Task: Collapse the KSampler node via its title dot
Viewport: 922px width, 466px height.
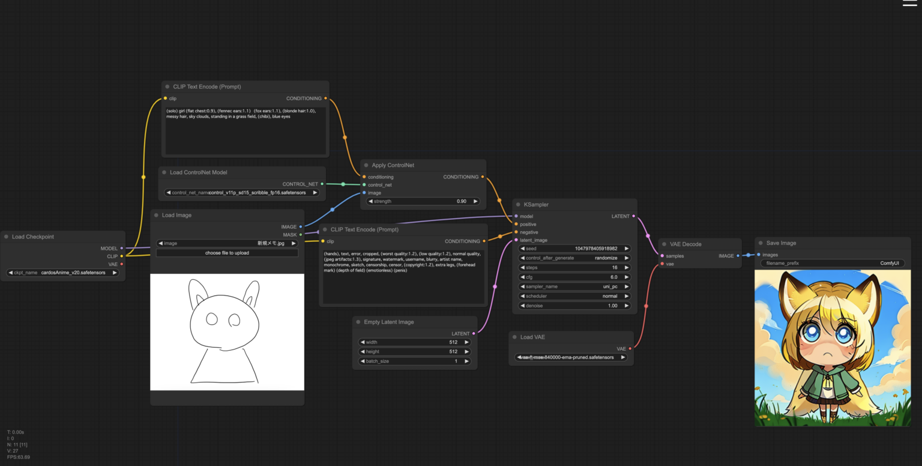Action: (x=518, y=205)
